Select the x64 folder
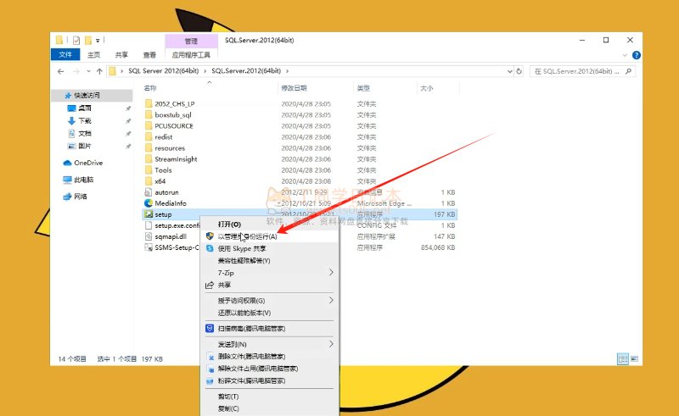679x416 pixels. coord(160,181)
